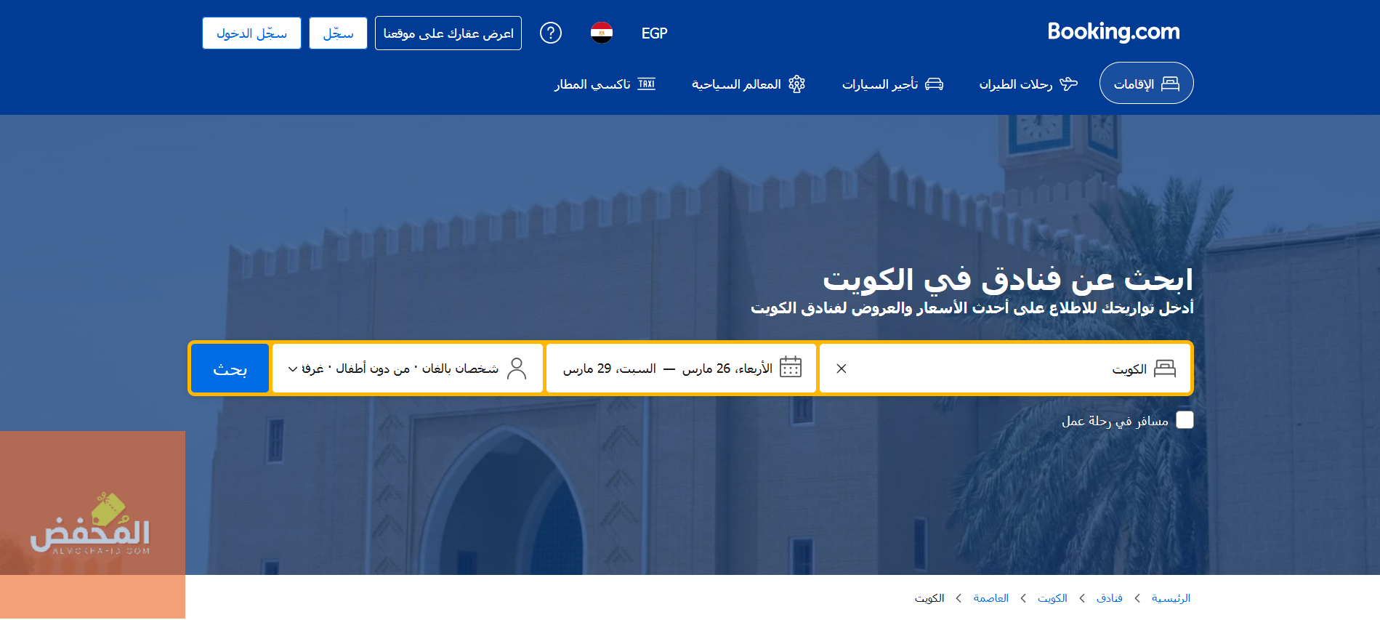Click the bed icon in destination field
Viewport: 1380px width, 620px height.
tap(1164, 369)
